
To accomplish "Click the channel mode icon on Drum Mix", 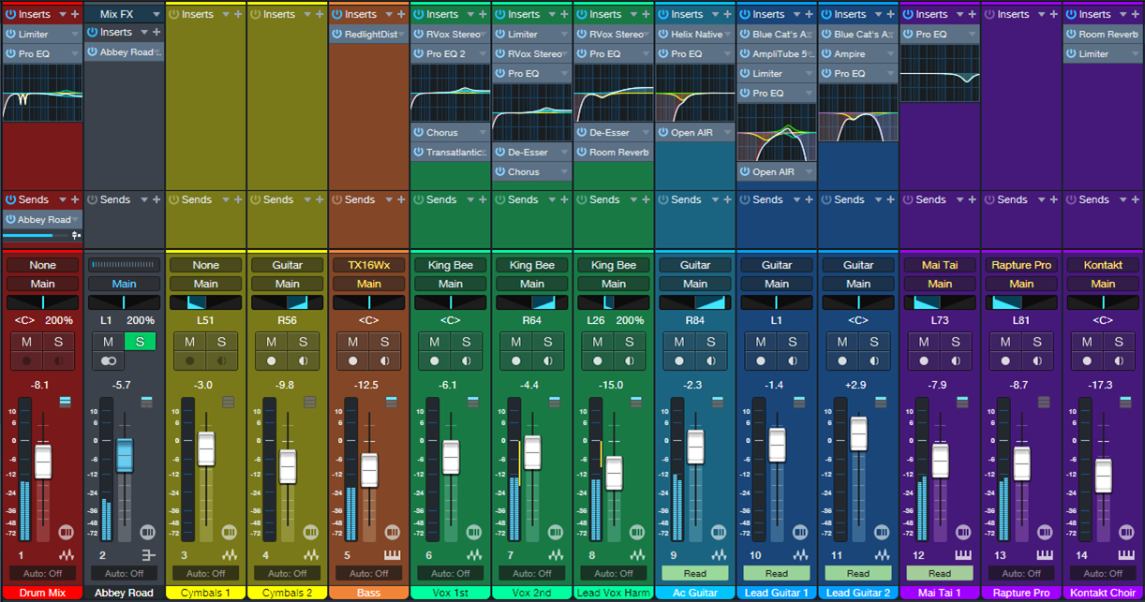I will pyautogui.click(x=66, y=532).
